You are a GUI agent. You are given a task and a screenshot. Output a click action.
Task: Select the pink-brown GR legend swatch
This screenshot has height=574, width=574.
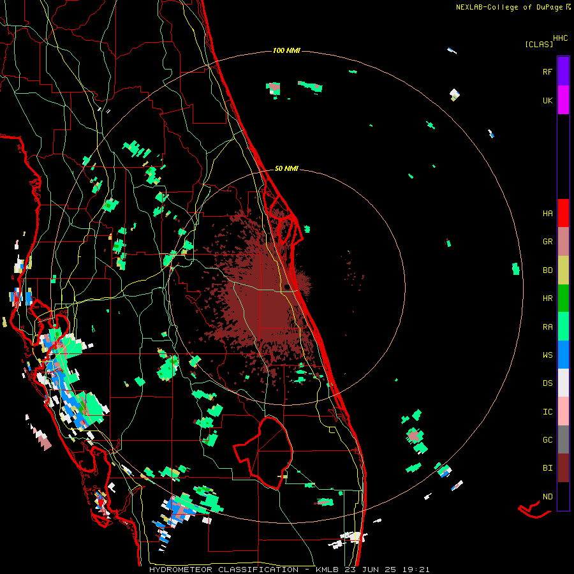pos(563,242)
